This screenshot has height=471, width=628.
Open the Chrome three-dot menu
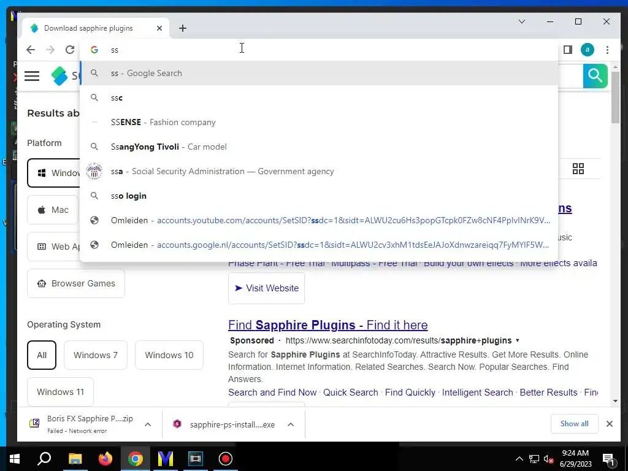click(x=607, y=50)
